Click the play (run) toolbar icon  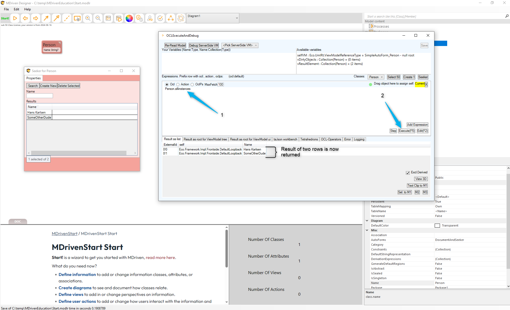point(15,18)
